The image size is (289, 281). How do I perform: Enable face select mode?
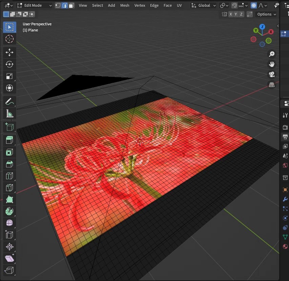71,5
